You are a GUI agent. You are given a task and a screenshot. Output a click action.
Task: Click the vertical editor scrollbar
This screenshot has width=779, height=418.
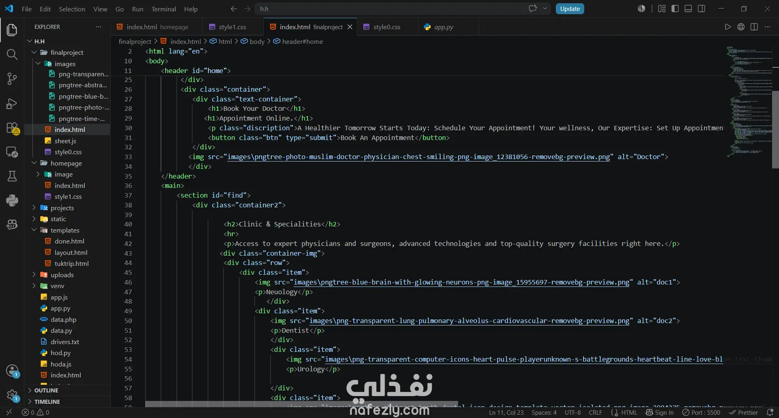click(x=775, y=130)
